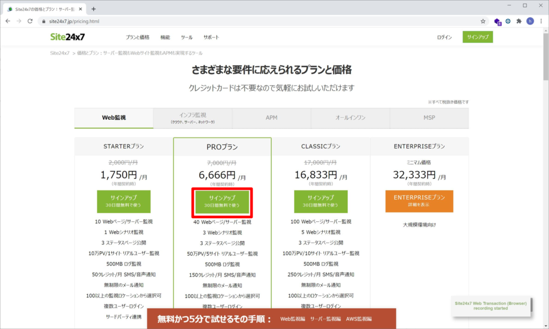Open the 機能 navigation menu
Screen dimensions: 549x329
[x=165, y=37]
